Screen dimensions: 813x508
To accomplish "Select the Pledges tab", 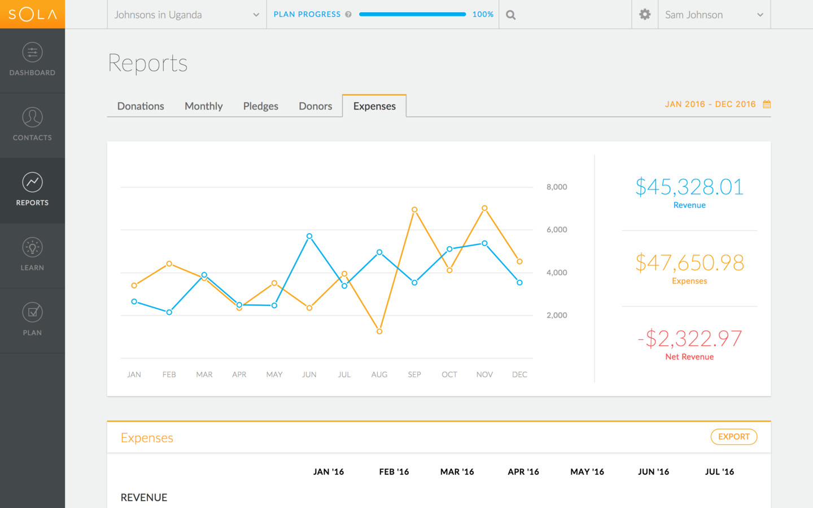I will tap(260, 106).
